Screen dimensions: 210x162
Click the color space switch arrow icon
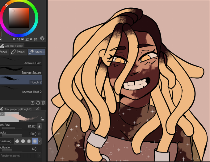click(42, 38)
